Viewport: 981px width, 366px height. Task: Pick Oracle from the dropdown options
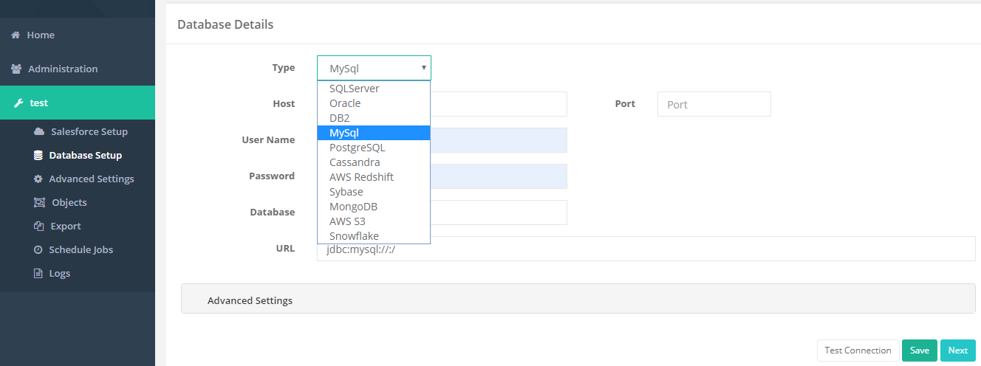coord(345,103)
